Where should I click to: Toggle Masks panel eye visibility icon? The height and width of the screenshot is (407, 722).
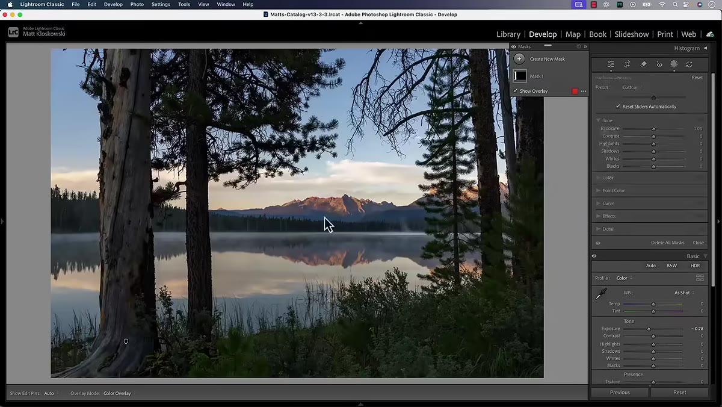click(514, 46)
